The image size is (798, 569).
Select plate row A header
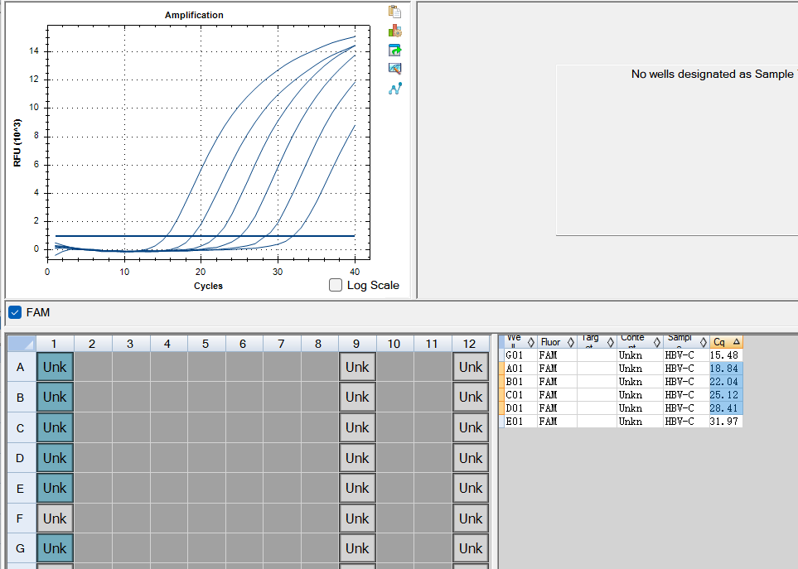click(21, 367)
